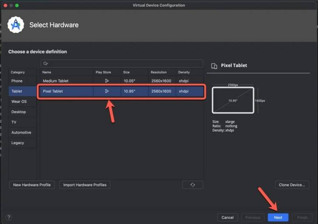Image resolution: width=318 pixels, height=224 pixels.
Task: Select the Wear OS category
Action: point(19,101)
